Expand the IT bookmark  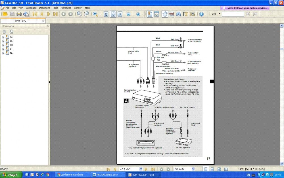tap(3, 49)
